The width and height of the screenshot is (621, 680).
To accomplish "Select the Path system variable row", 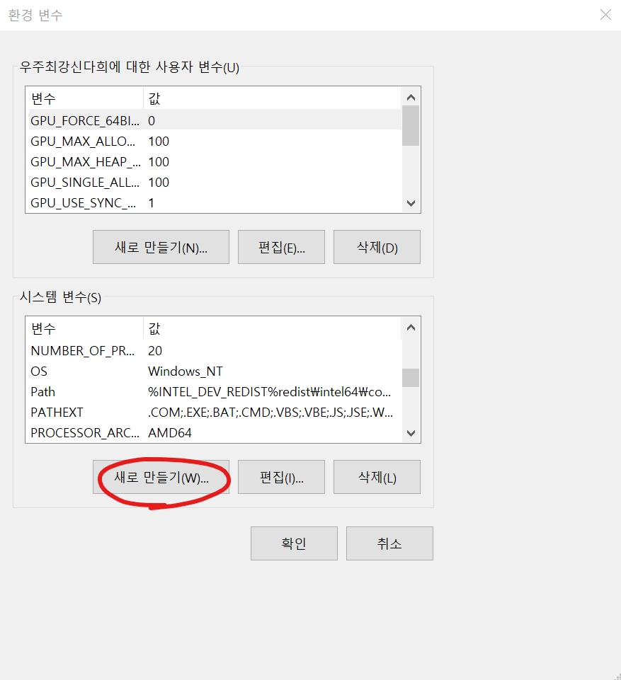I will pyautogui.click(x=215, y=391).
